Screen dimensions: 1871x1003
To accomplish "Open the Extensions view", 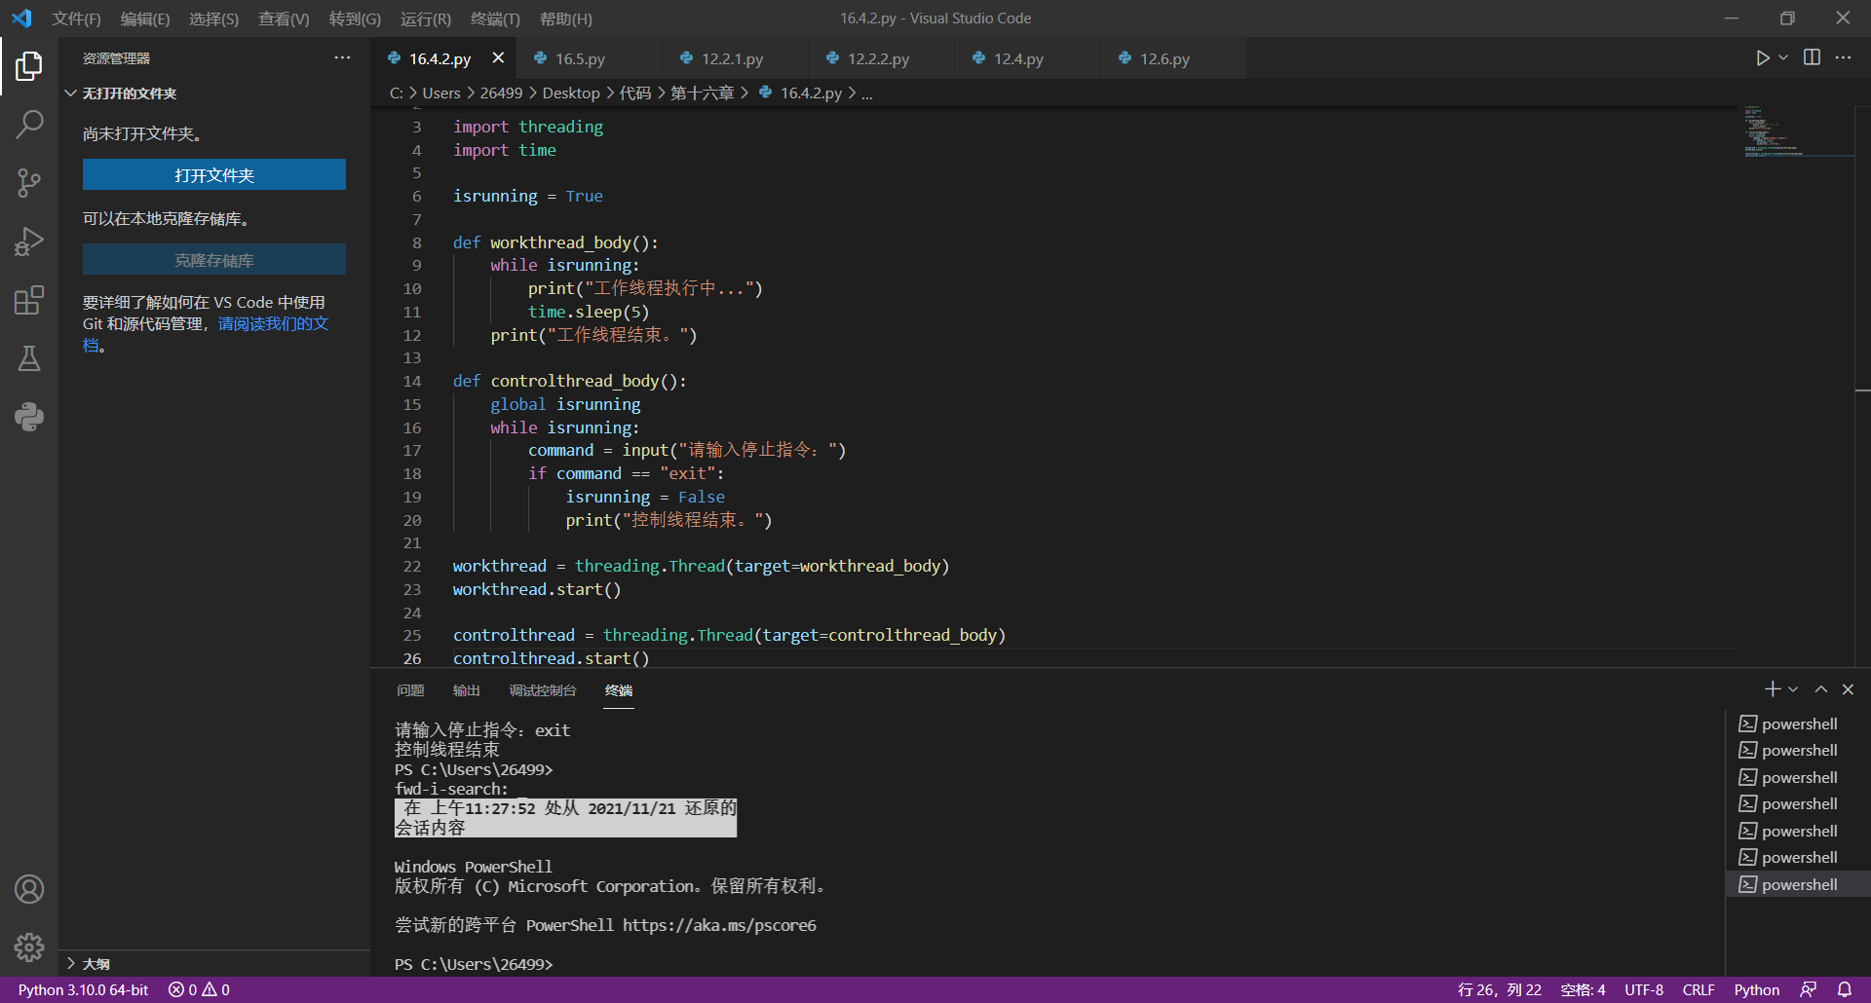I will pos(29,300).
